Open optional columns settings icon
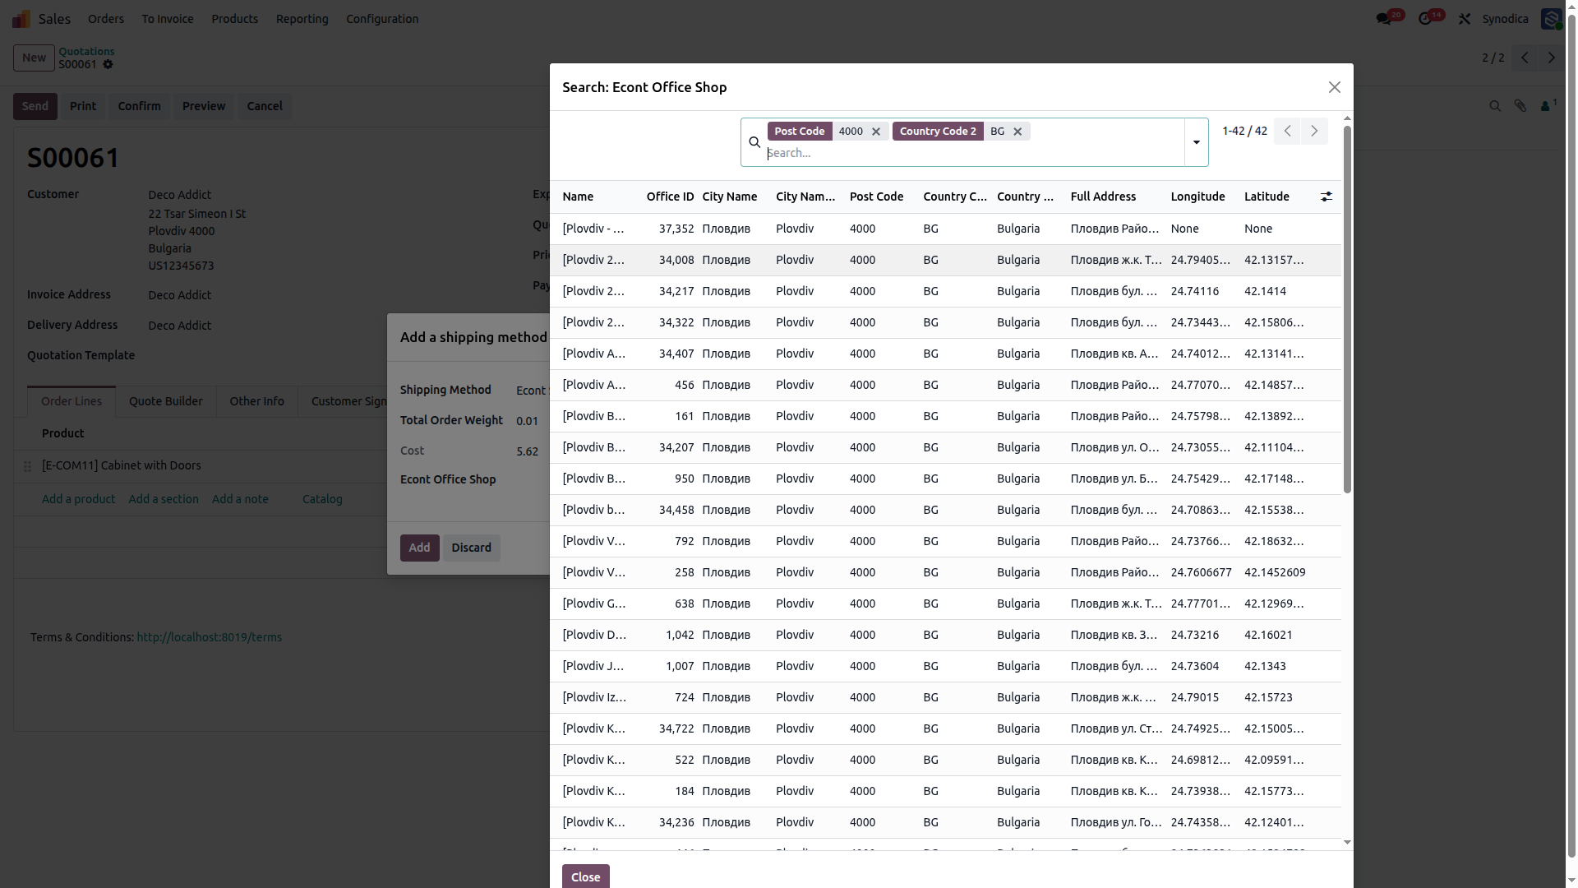 1326,197
